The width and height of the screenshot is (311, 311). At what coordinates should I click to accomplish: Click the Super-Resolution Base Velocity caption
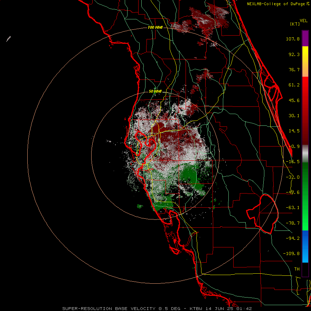pyautogui.click(x=157, y=309)
